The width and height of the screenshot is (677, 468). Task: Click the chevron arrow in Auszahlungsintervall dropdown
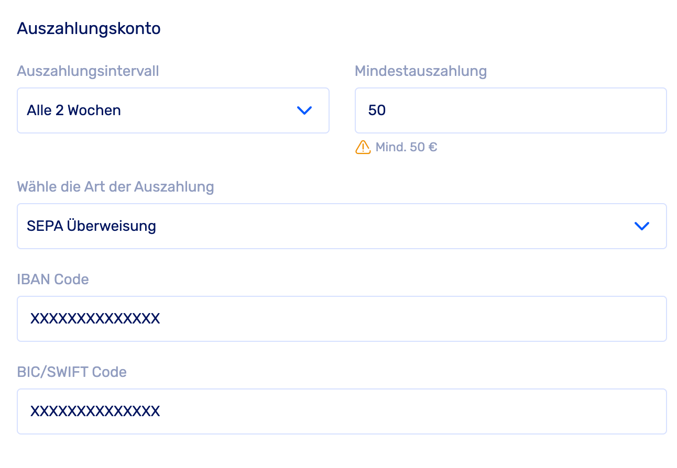click(x=304, y=110)
